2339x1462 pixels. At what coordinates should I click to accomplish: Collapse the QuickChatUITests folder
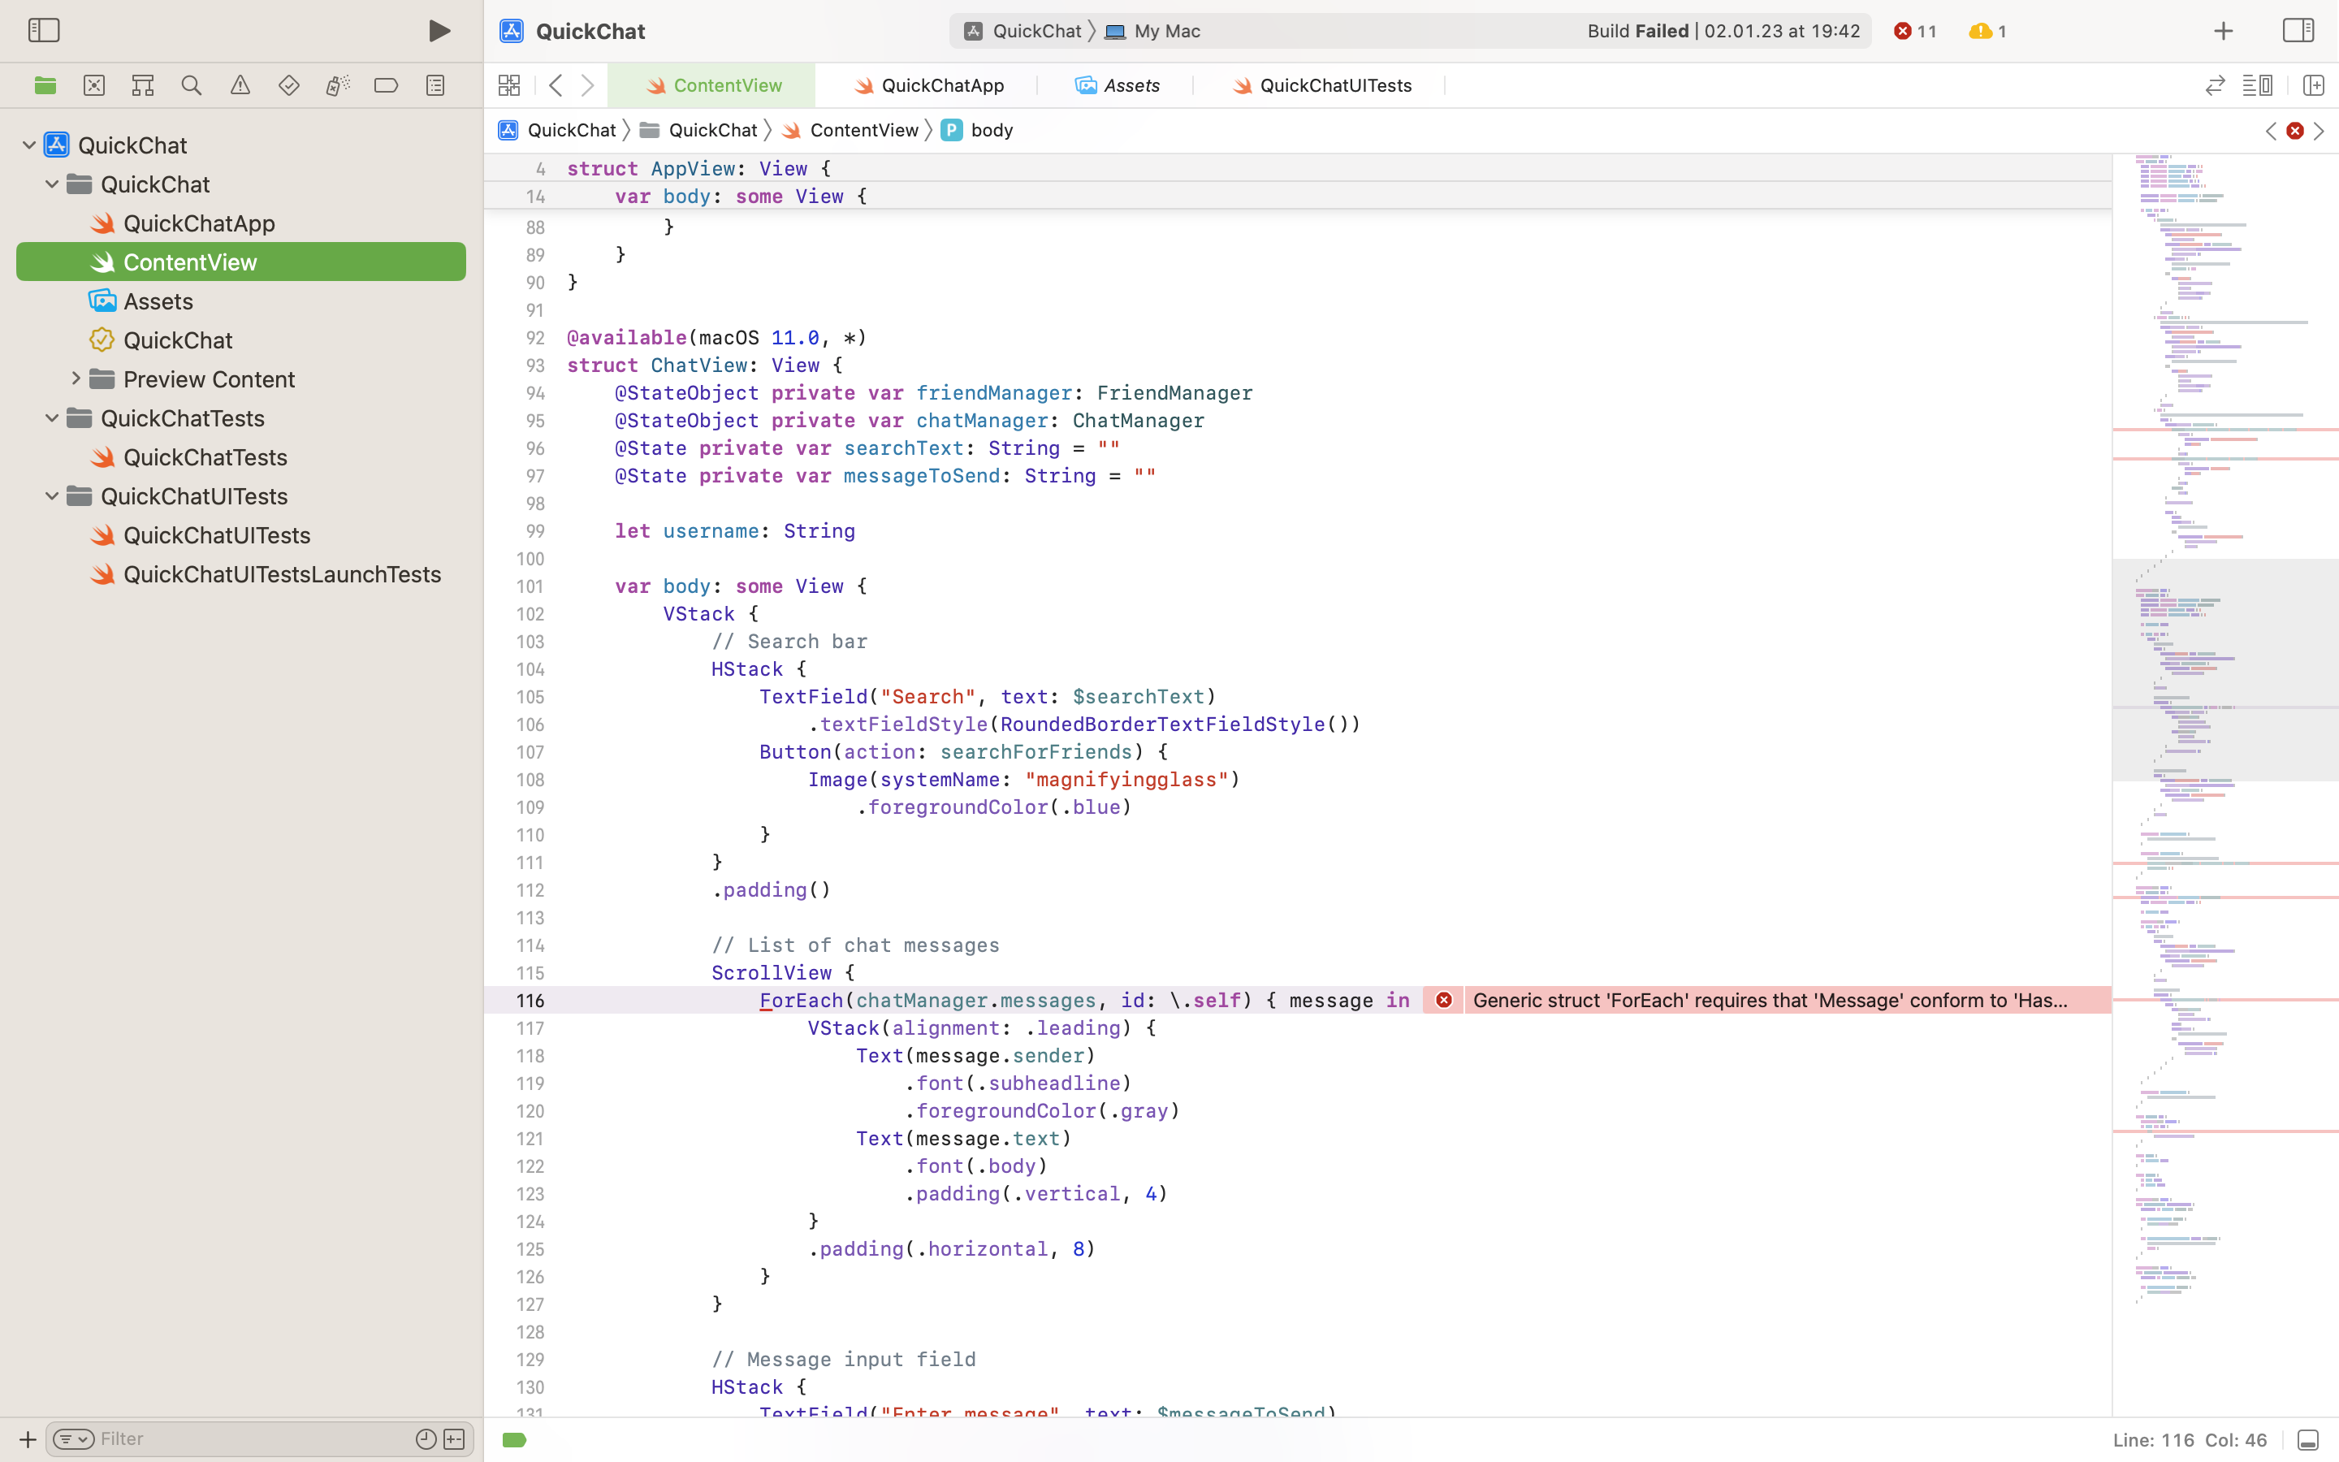[52, 496]
